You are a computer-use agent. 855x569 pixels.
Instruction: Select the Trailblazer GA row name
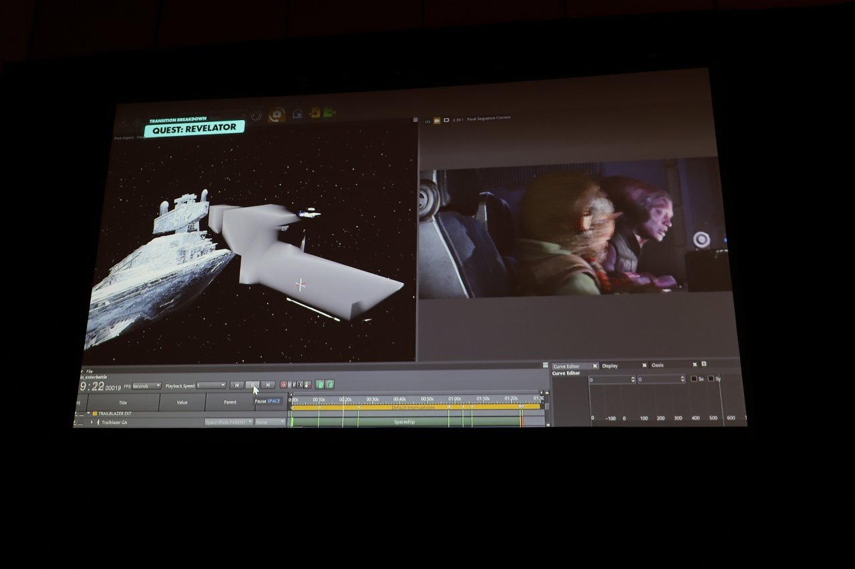click(114, 422)
